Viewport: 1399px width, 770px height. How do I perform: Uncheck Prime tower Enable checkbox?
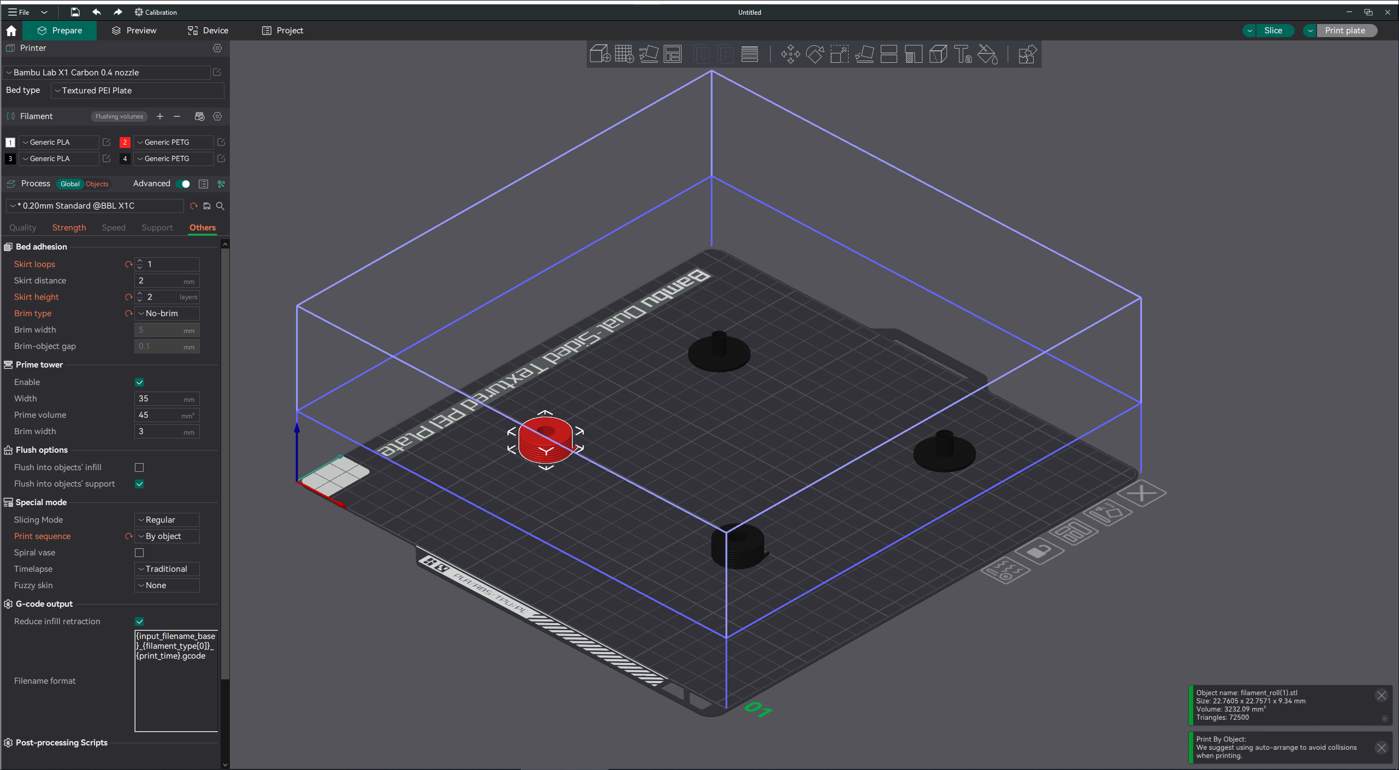(139, 382)
